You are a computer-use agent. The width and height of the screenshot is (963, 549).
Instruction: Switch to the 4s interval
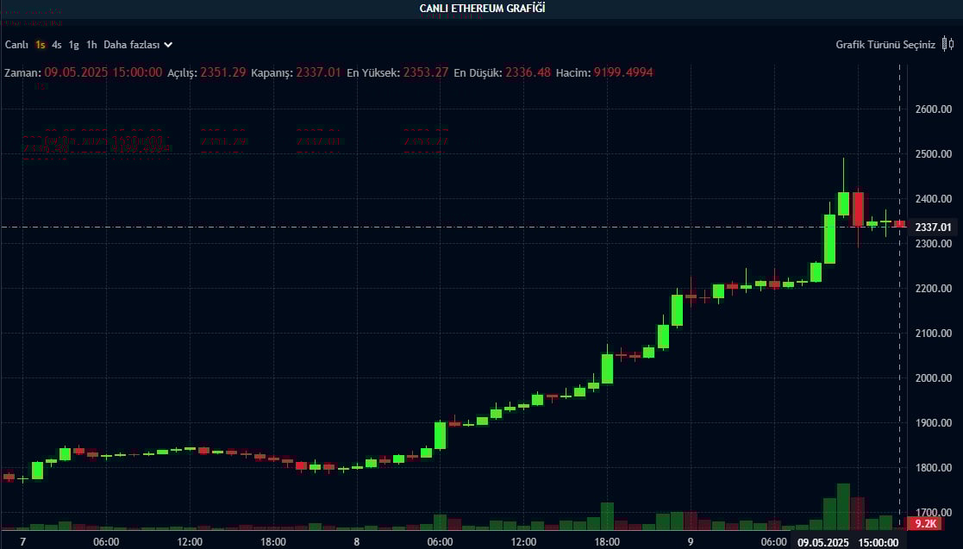[x=57, y=44]
